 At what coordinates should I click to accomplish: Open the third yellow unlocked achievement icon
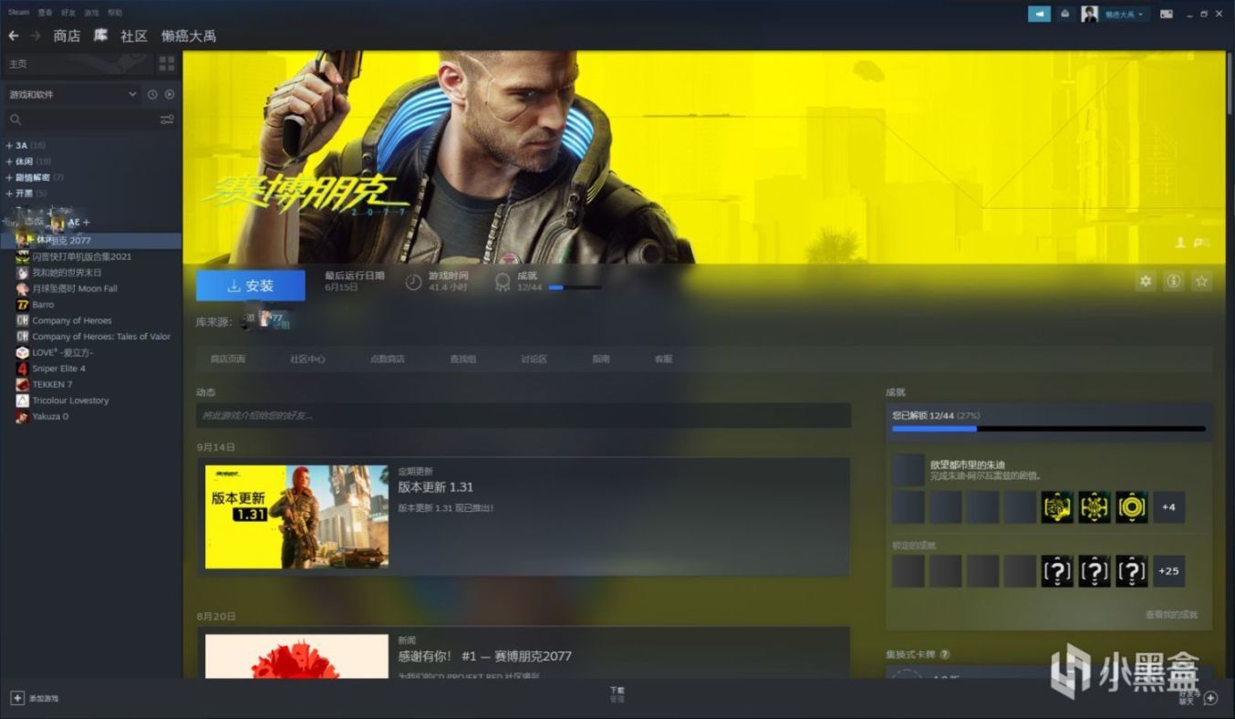click(1132, 506)
